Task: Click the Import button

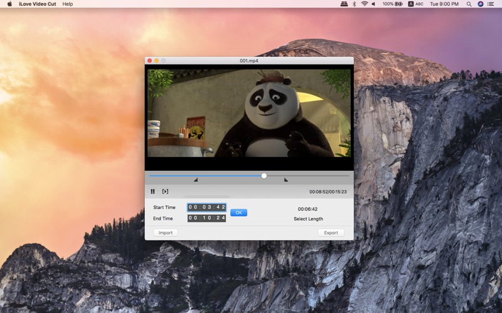Action: pyautogui.click(x=166, y=232)
